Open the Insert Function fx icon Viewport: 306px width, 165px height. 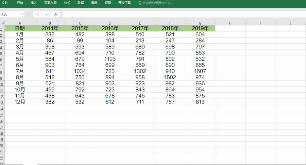(x=56, y=14)
